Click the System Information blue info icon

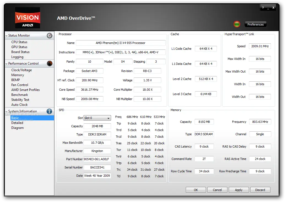pyautogui.click(x=49, y=111)
